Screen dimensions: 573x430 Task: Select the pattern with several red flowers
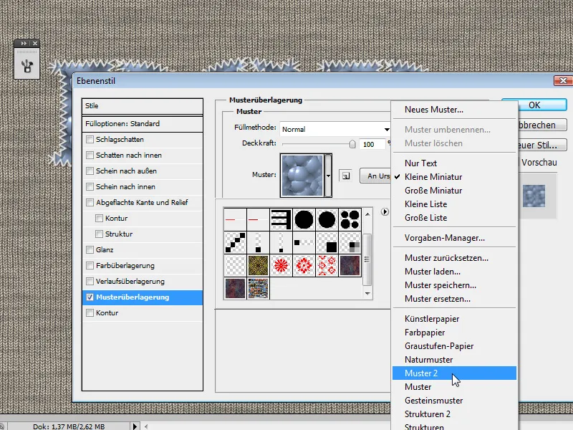[x=327, y=265]
